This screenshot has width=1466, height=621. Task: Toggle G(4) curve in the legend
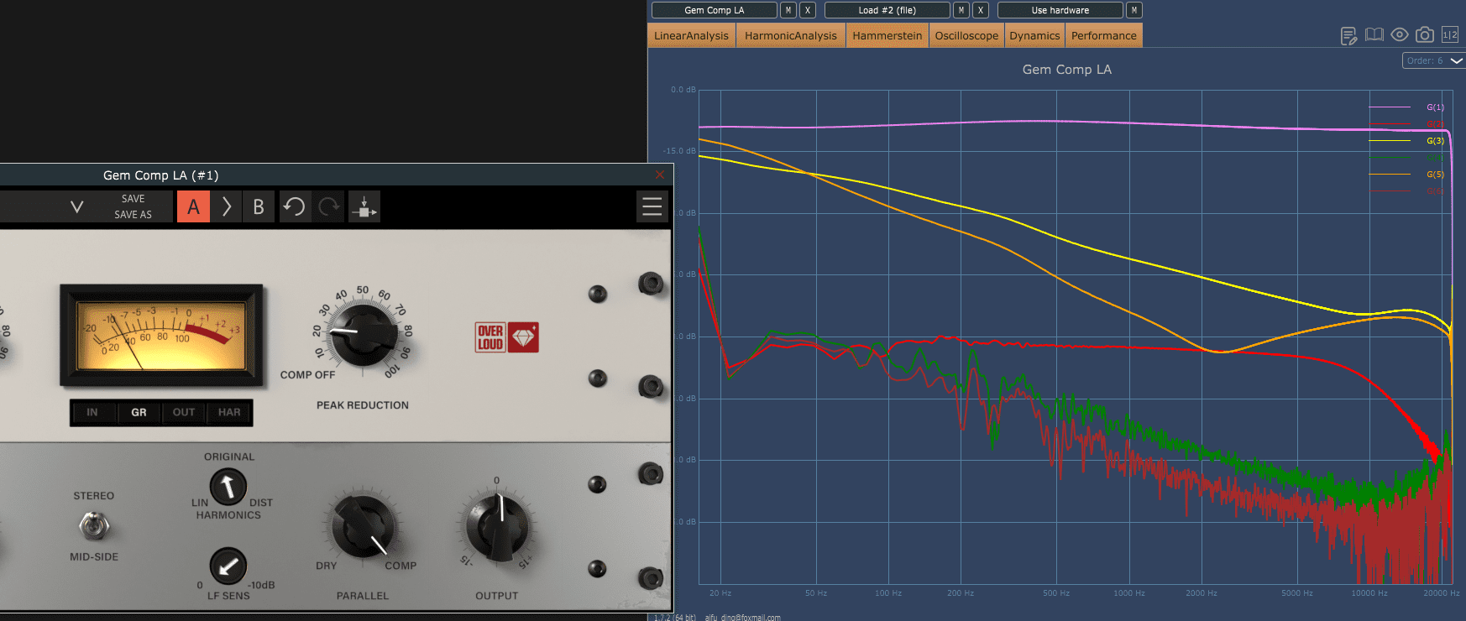point(1435,158)
